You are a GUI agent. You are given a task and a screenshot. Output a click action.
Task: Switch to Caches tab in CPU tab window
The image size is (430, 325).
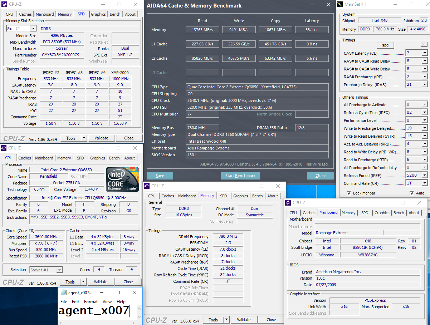pyautogui.click(x=25, y=158)
